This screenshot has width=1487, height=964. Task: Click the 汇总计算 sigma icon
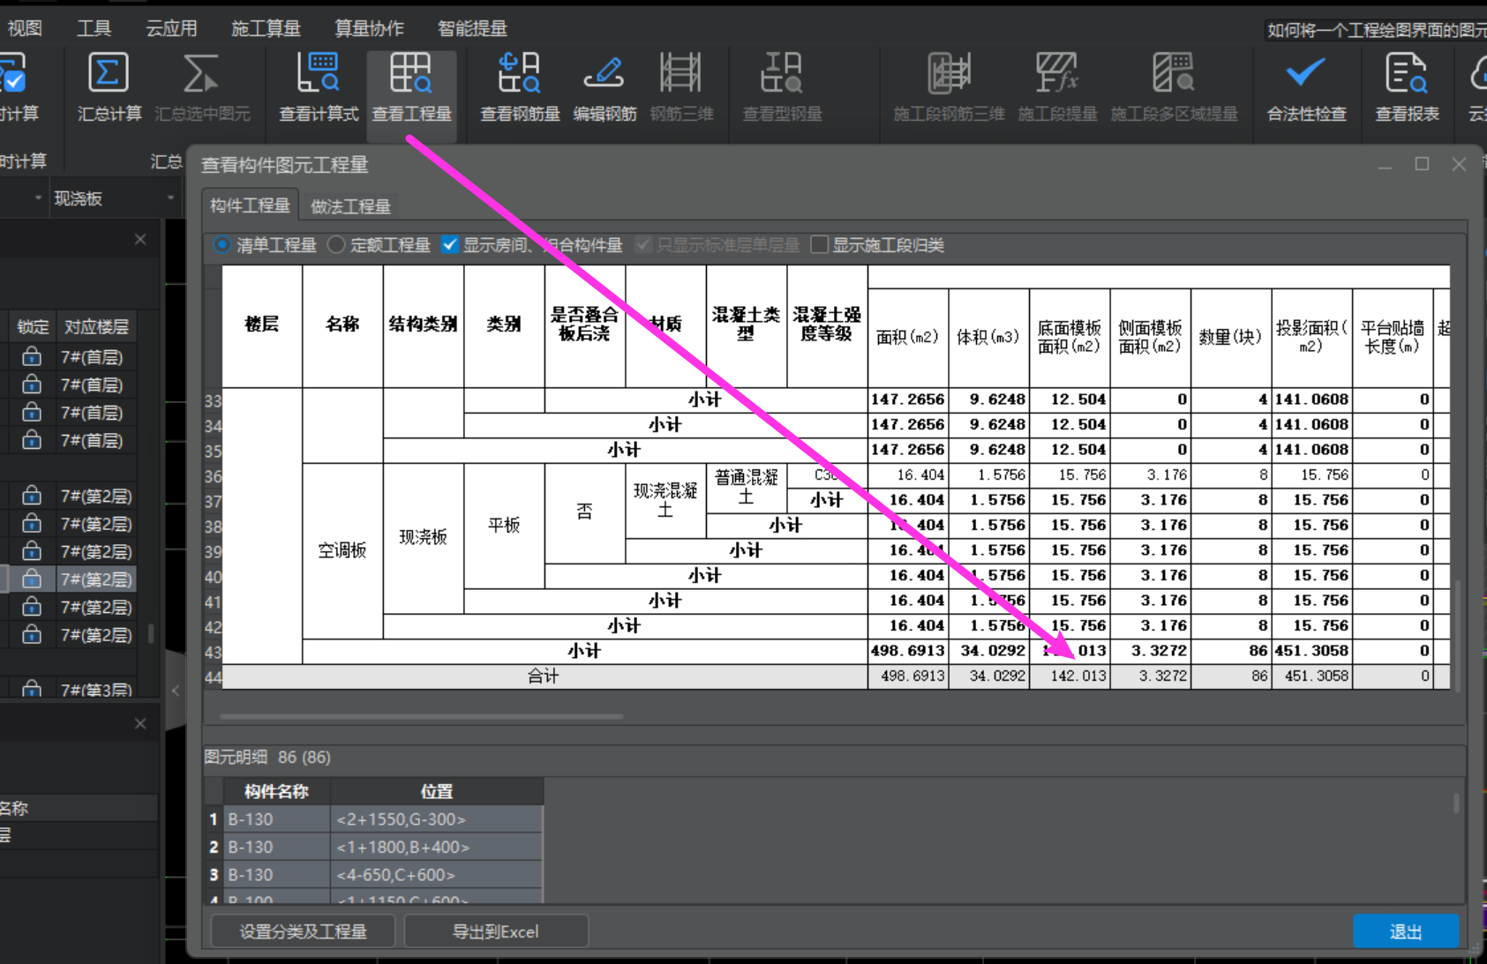point(109,73)
